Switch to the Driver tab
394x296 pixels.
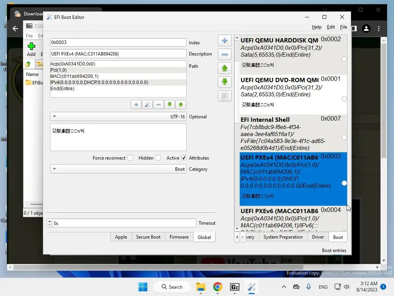click(x=318, y=237)
